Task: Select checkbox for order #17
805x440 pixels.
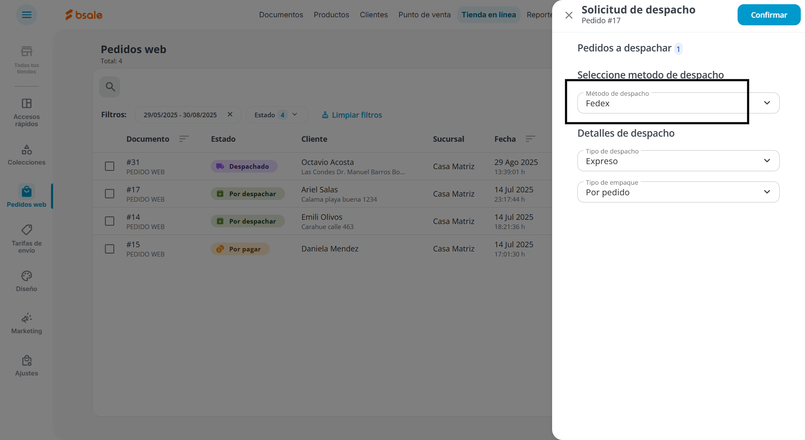Action: 110,194
